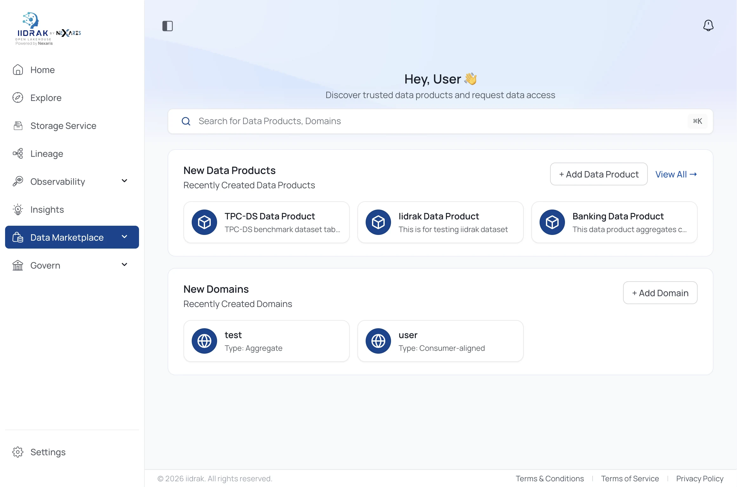Focus the Data Products search field
The width and height of the screenshot is (737, 487).
(x=441, y=121)
